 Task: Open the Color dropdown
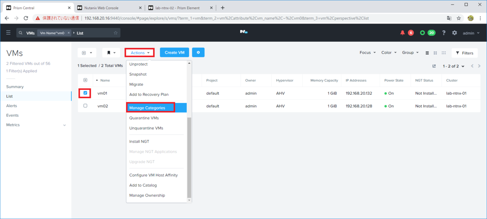point(389,53)
